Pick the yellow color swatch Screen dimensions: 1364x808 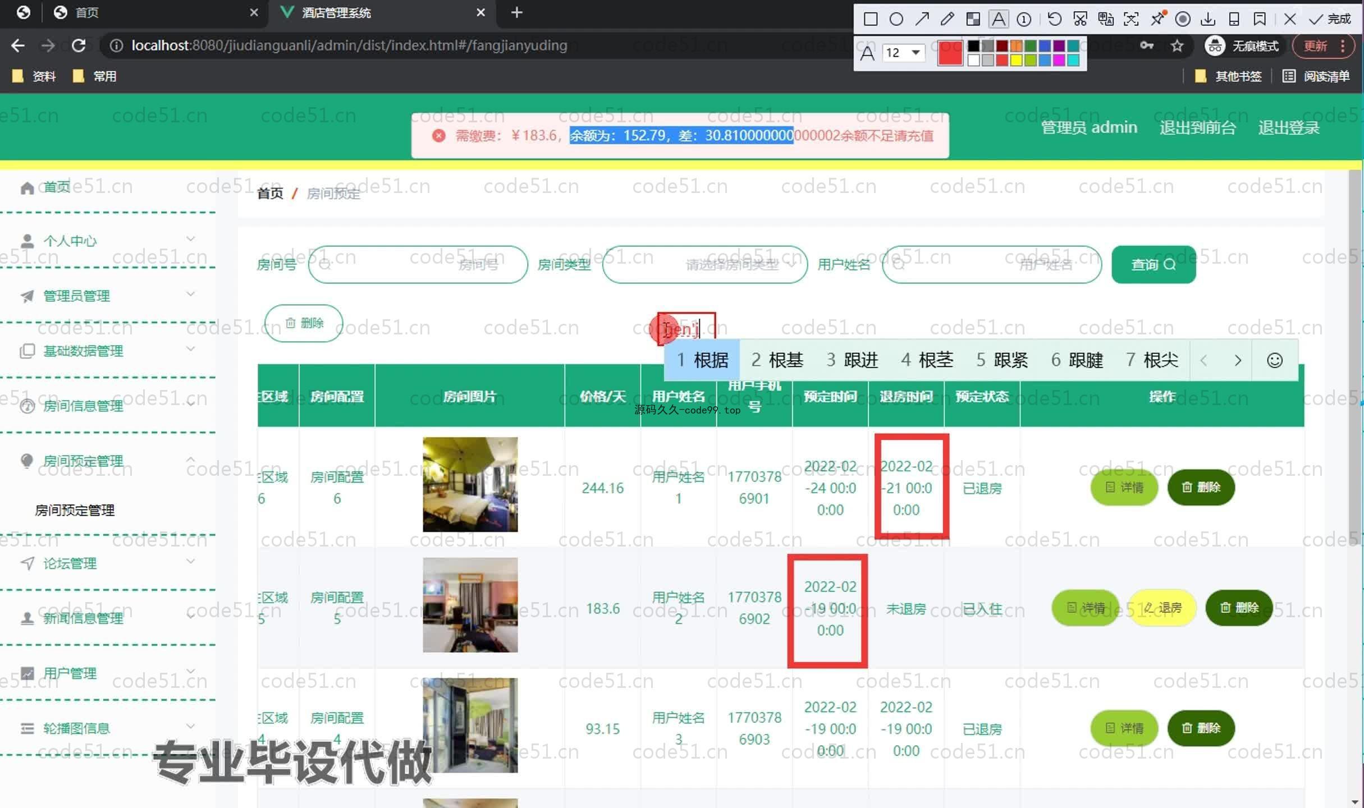coord(1017,60)
